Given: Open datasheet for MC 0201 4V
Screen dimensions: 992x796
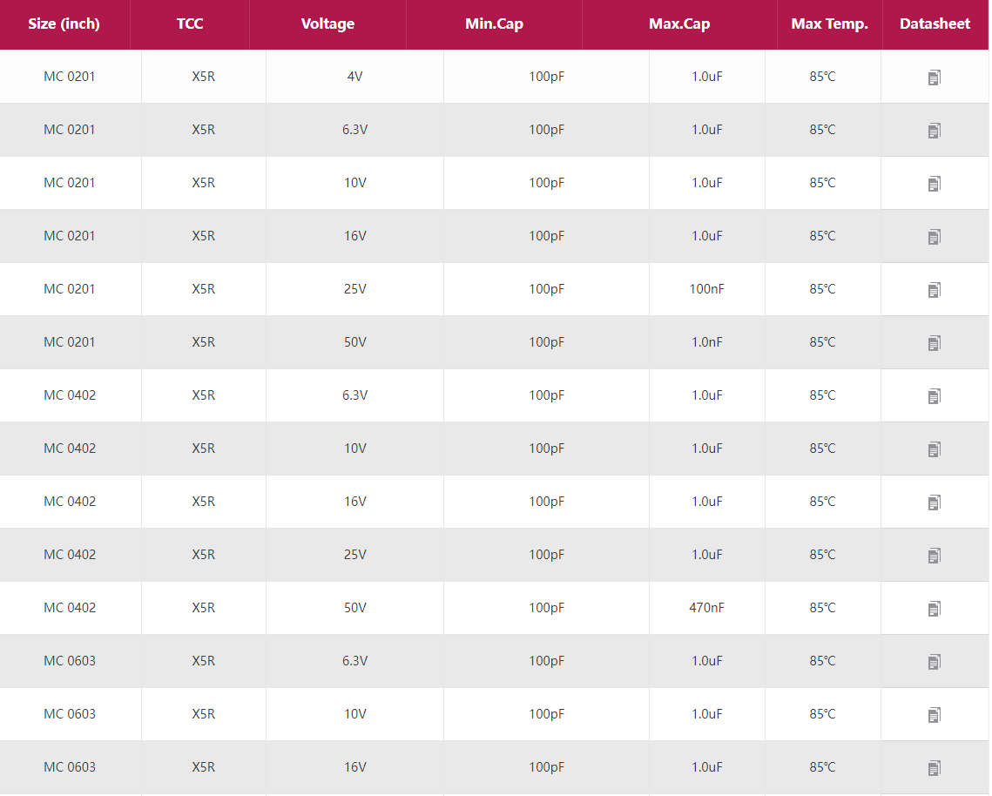Looking at the screenshot, I should pyautogui.click(x=934, y=78).
